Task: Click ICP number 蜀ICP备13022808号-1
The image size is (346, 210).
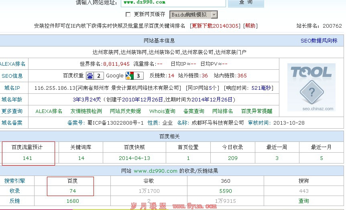Action: tap(115, 123)
